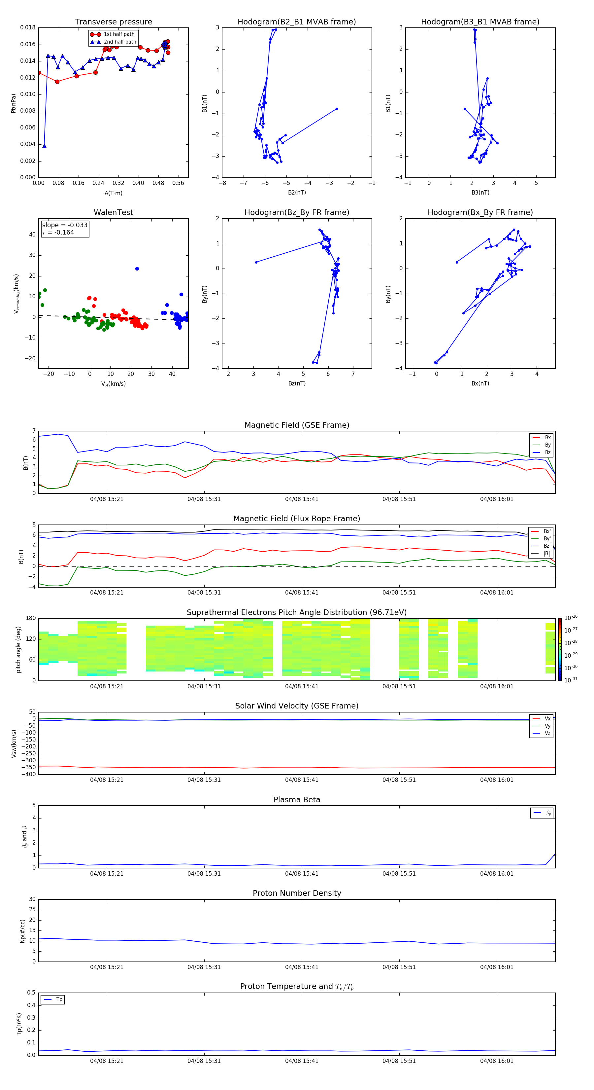Click 'Hodogram(Bz_By FR frame)' title

(x=297, y=212)
